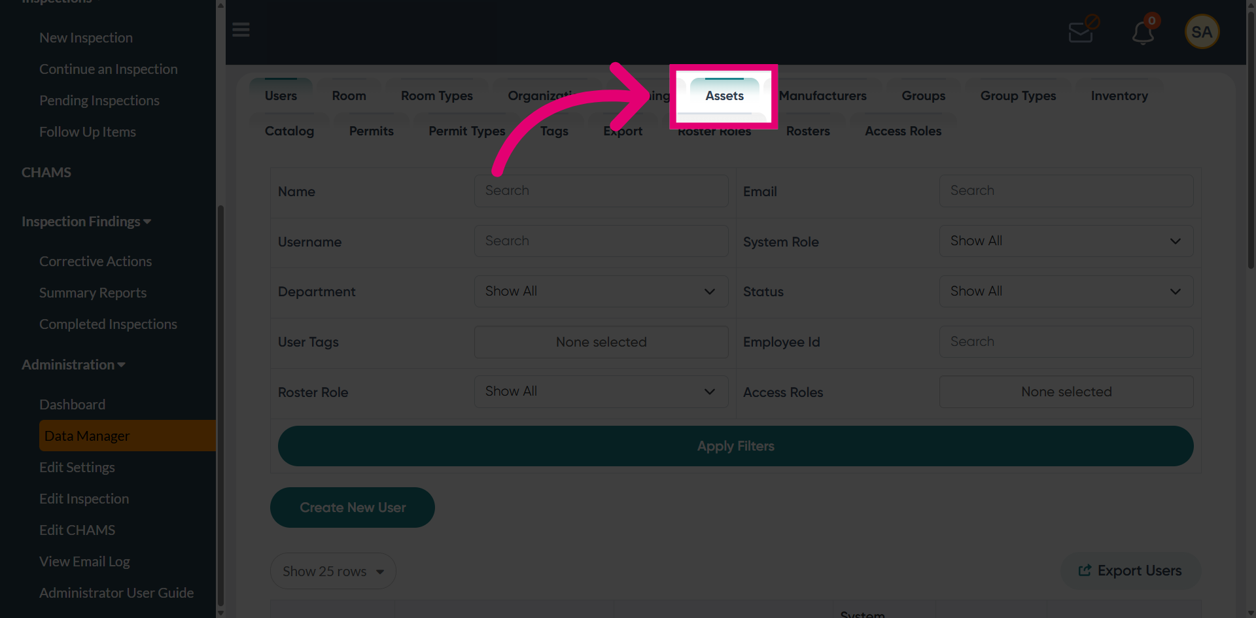Open Completed Inspections link
The image size is (1256, 618).
pos(108,324)
